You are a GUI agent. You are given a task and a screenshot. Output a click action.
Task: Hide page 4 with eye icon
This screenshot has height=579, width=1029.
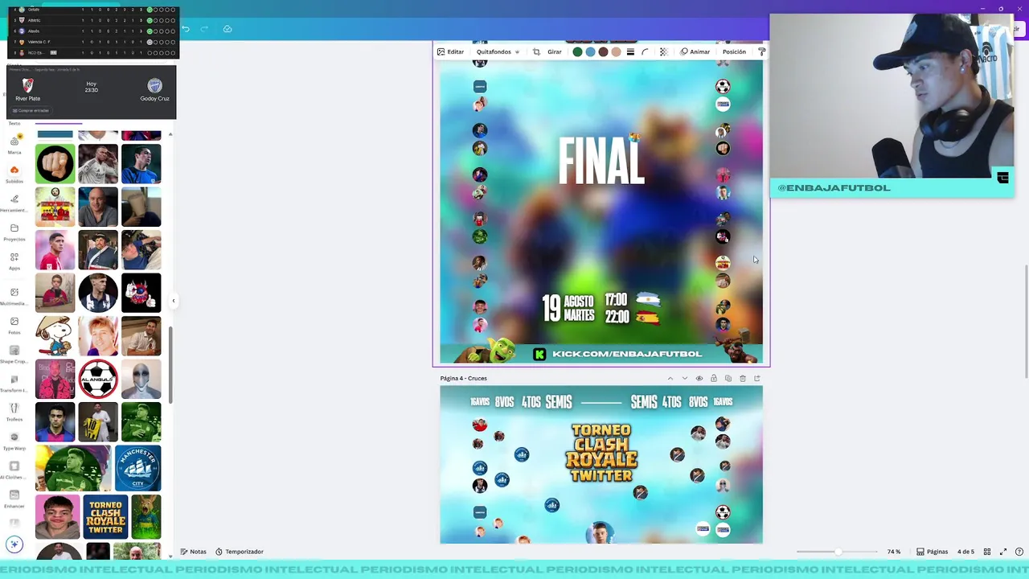click(699, 378)
